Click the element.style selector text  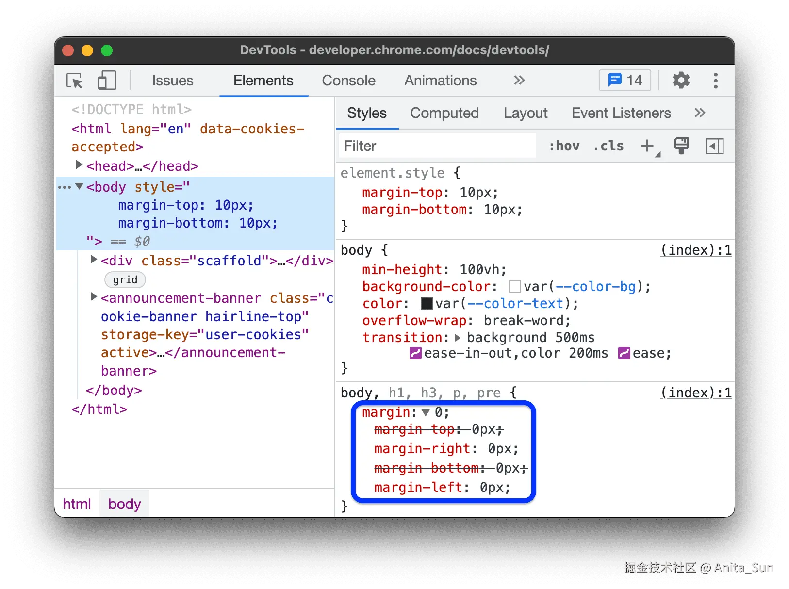coord(393,173)
